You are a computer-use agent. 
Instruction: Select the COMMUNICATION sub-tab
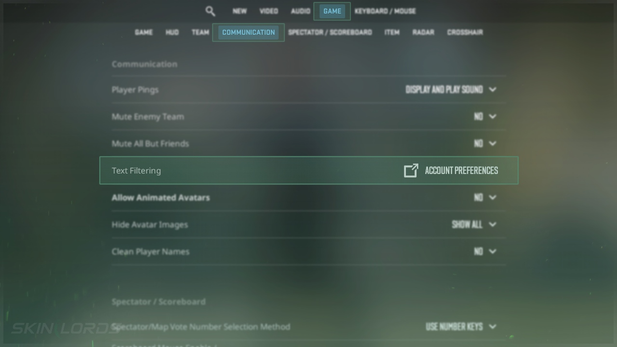[x=248, y=32]
